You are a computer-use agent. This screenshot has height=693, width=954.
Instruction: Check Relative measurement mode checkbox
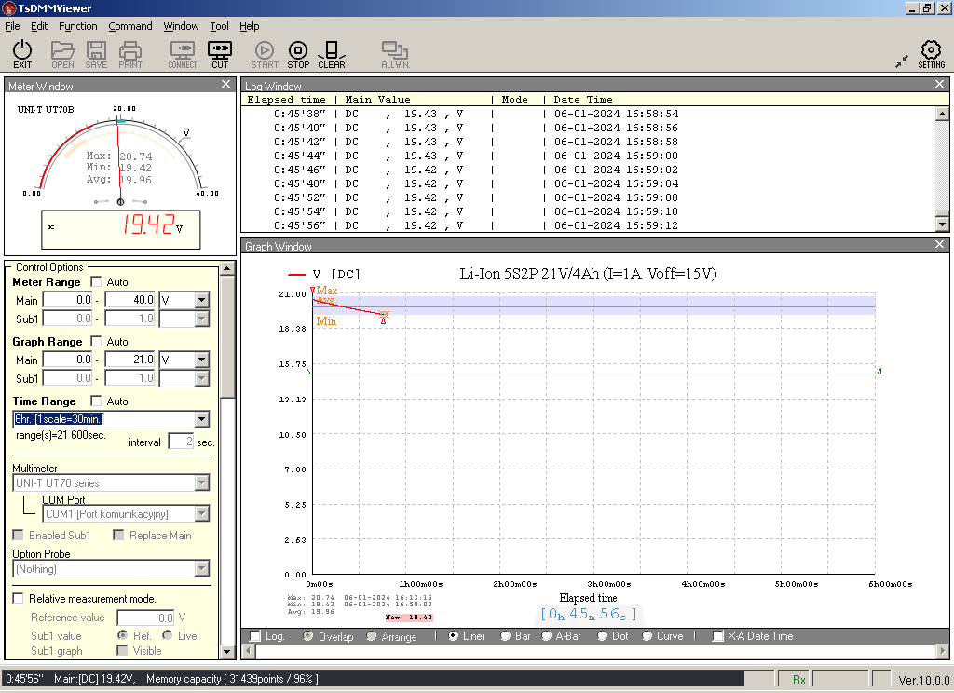point(19,599)
